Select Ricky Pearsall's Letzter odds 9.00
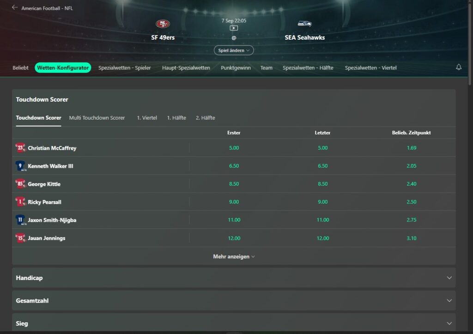This screenshot has width=473, height=334. tap(322, 202)
